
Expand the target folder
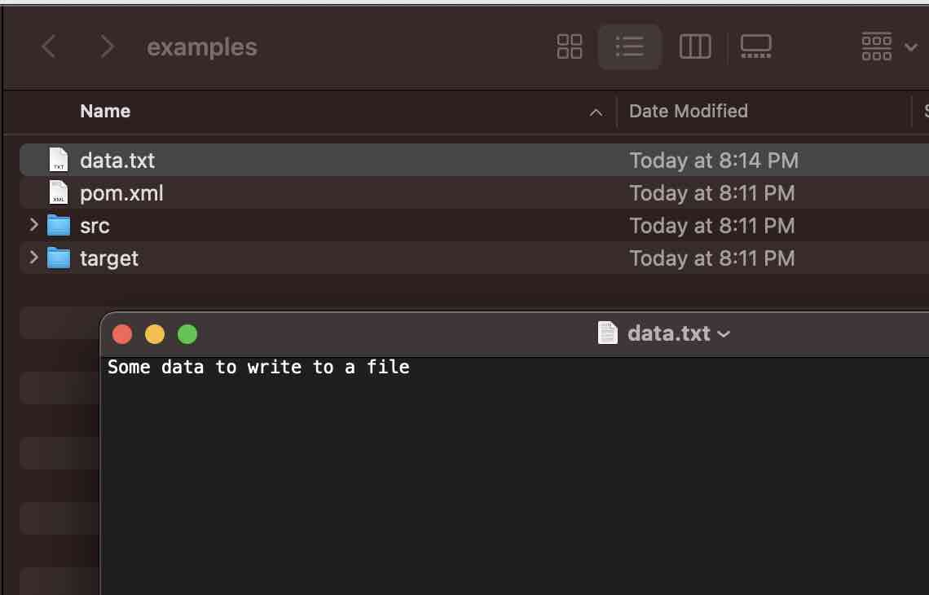coord(33,258)
